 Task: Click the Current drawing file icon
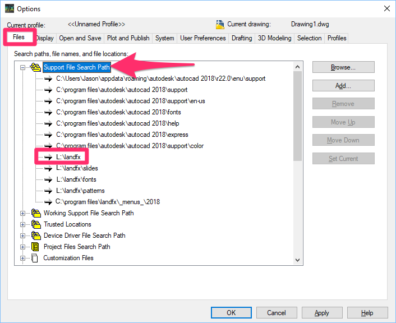pyautogui.click(x=220, y=24)
